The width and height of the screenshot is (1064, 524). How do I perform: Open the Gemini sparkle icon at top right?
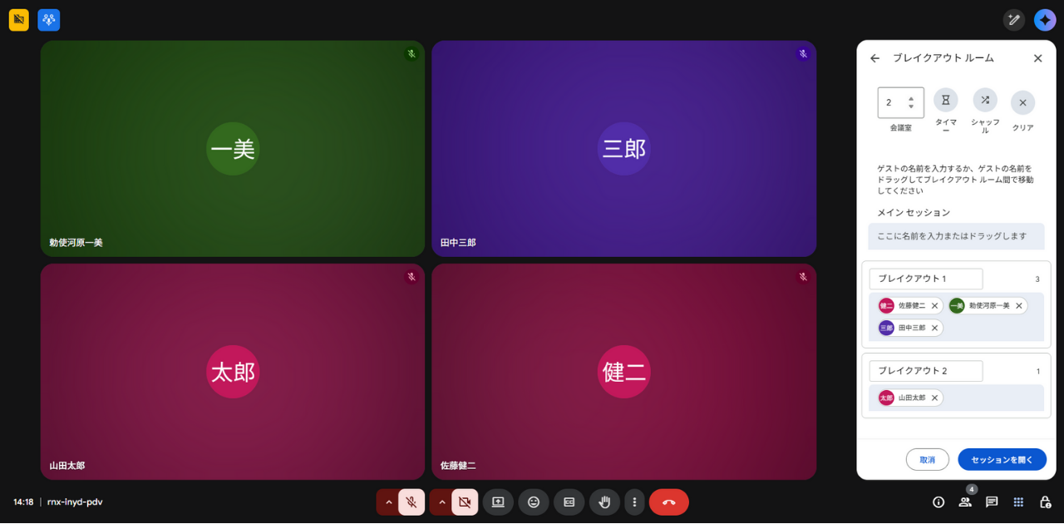pyautogui.click(x=1045, y=20)
